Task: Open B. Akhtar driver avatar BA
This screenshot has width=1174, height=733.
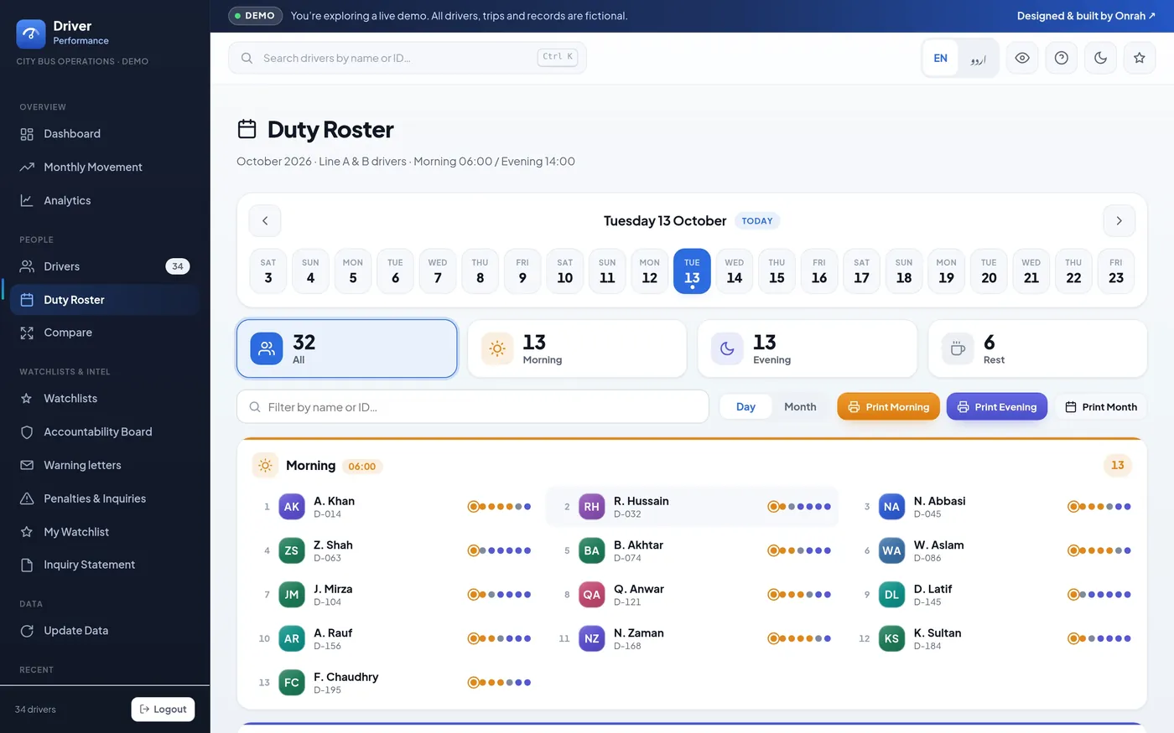Action: tap(592, 550)
